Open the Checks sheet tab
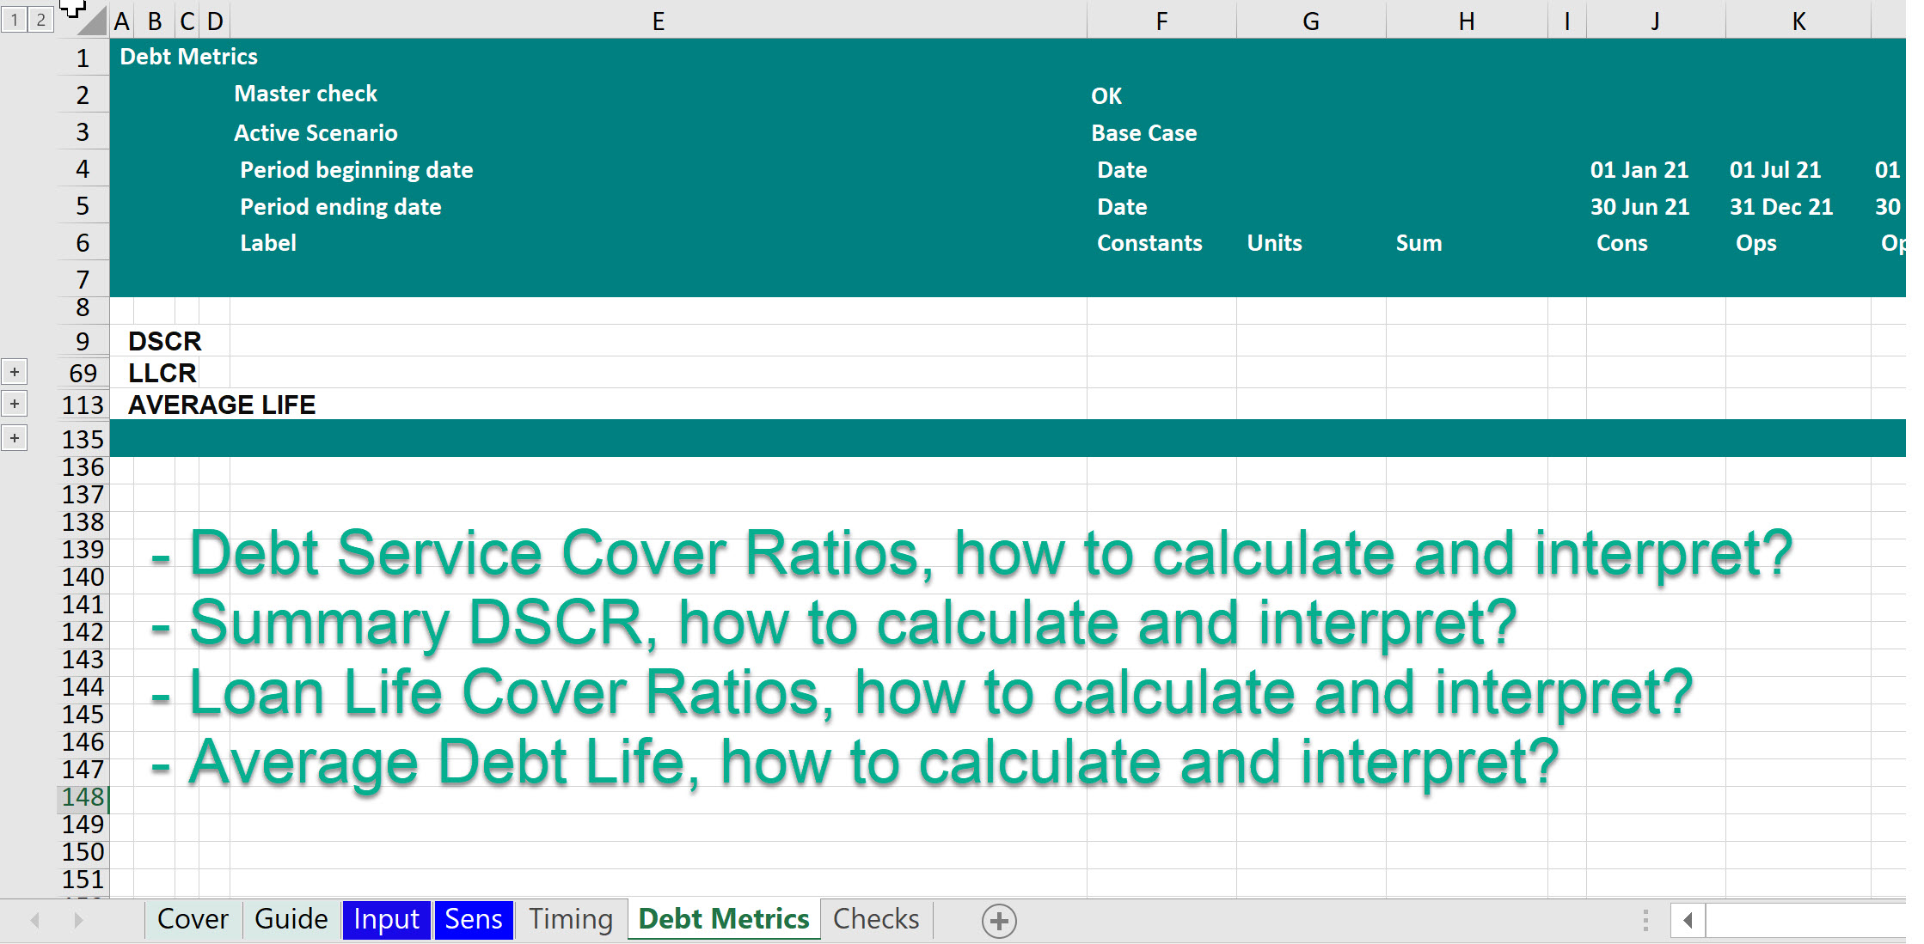Image resolution: width=1924 pixels, height=944 pixels. [x=876, y=919]
